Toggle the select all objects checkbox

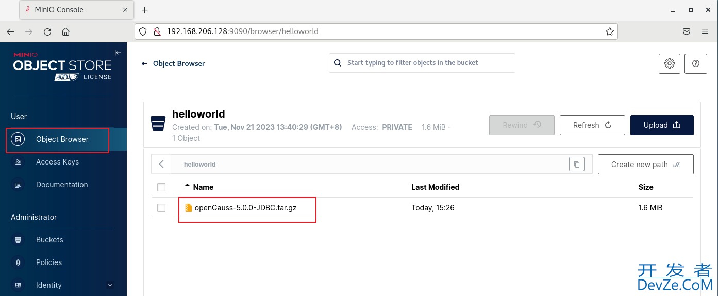161,187
